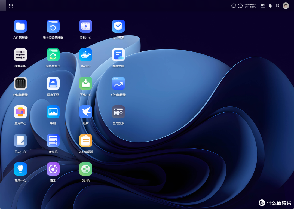Viewport: 294px width, 209px height.
Task: Launch 同步与备份 sync and backup
Action: coord(53,55)
